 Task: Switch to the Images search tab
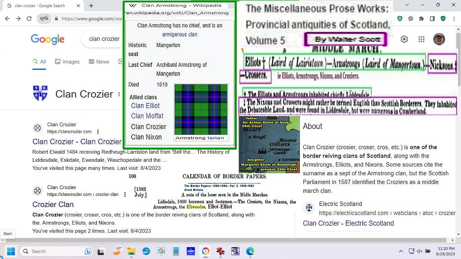coord(67,62)
